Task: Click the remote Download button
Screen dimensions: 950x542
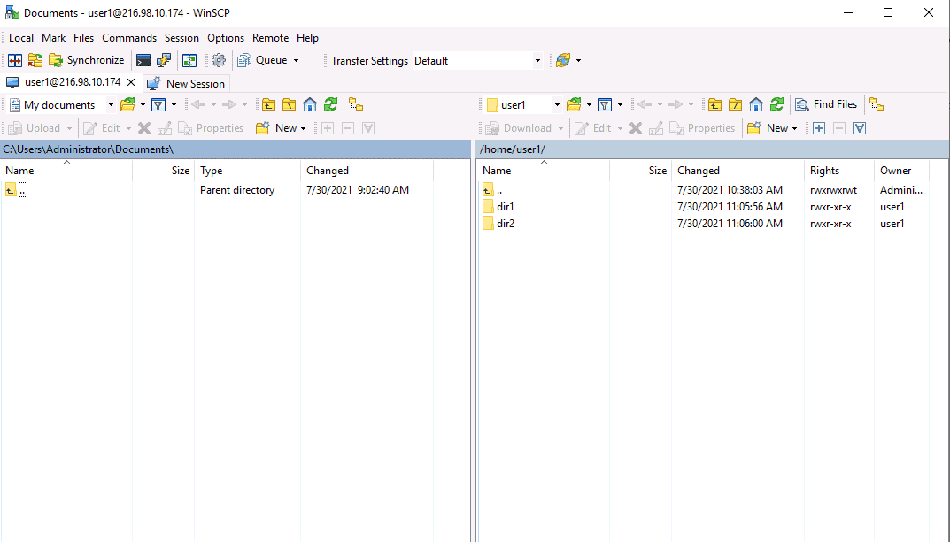Action: pos(519,128)
